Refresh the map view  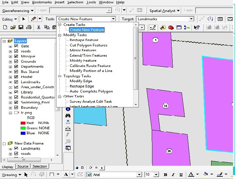[x=91, y=168]
